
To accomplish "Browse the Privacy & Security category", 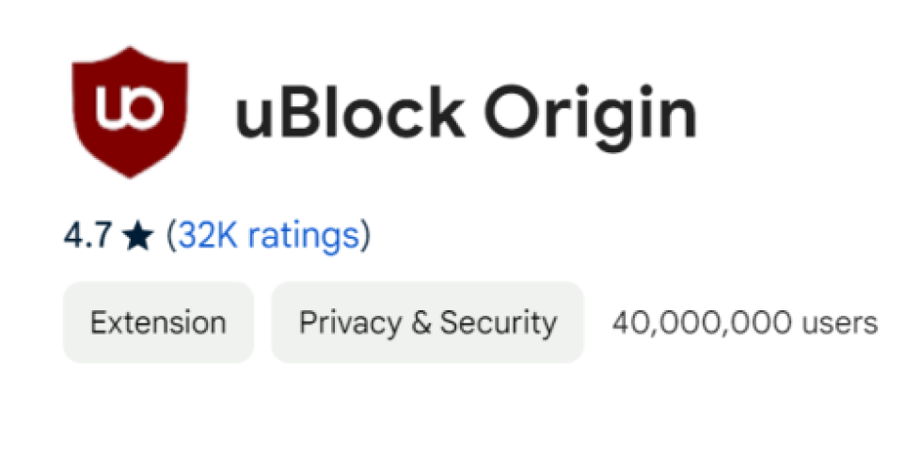I will (x=427, y=322).
